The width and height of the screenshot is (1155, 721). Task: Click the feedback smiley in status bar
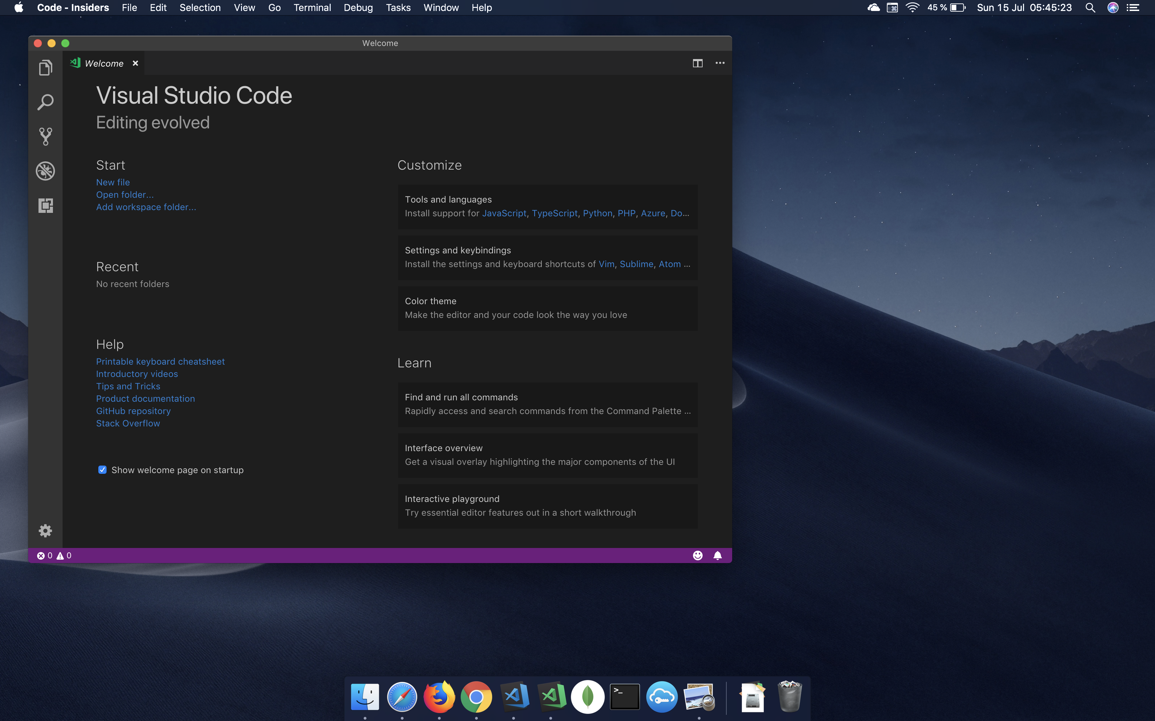pos(697,556)
